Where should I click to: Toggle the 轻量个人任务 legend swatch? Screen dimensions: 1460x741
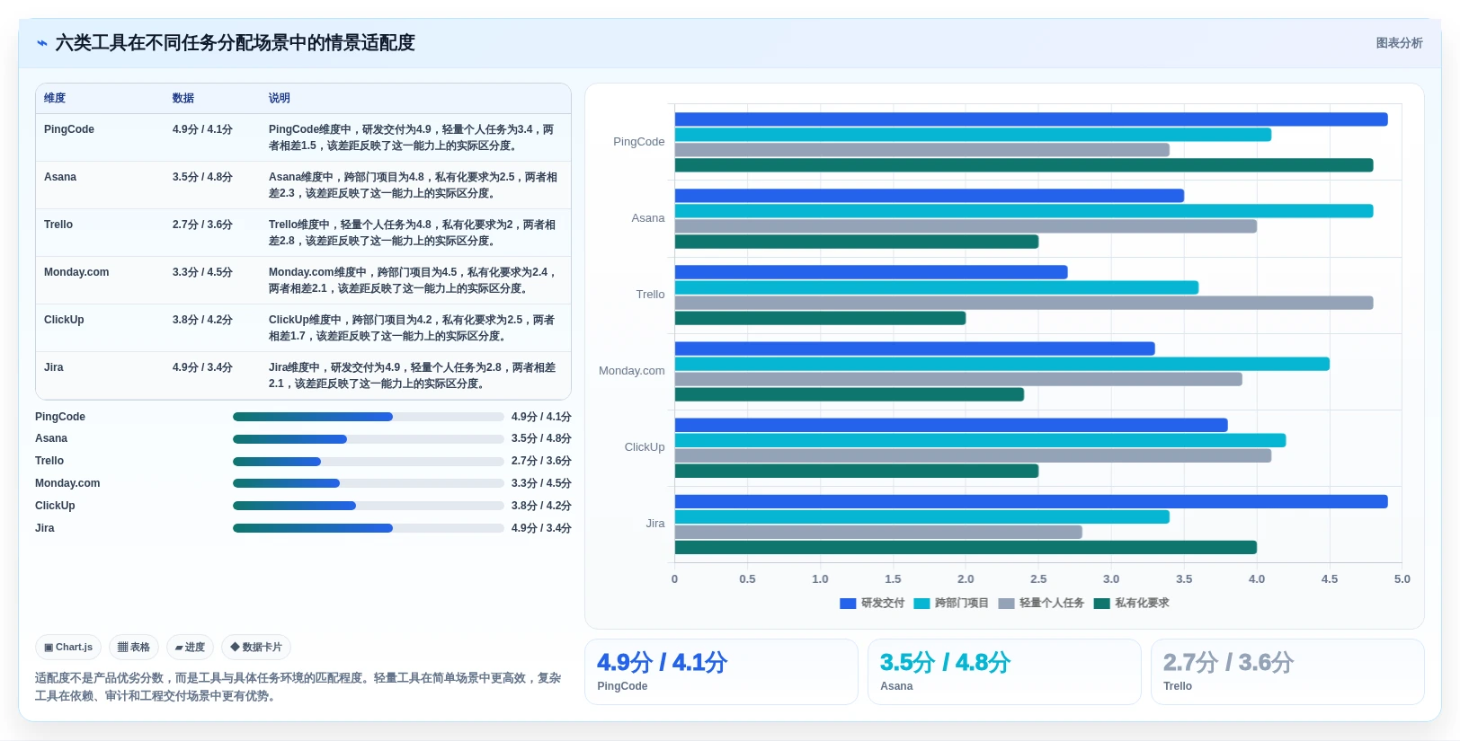(x=1006, y=604)
